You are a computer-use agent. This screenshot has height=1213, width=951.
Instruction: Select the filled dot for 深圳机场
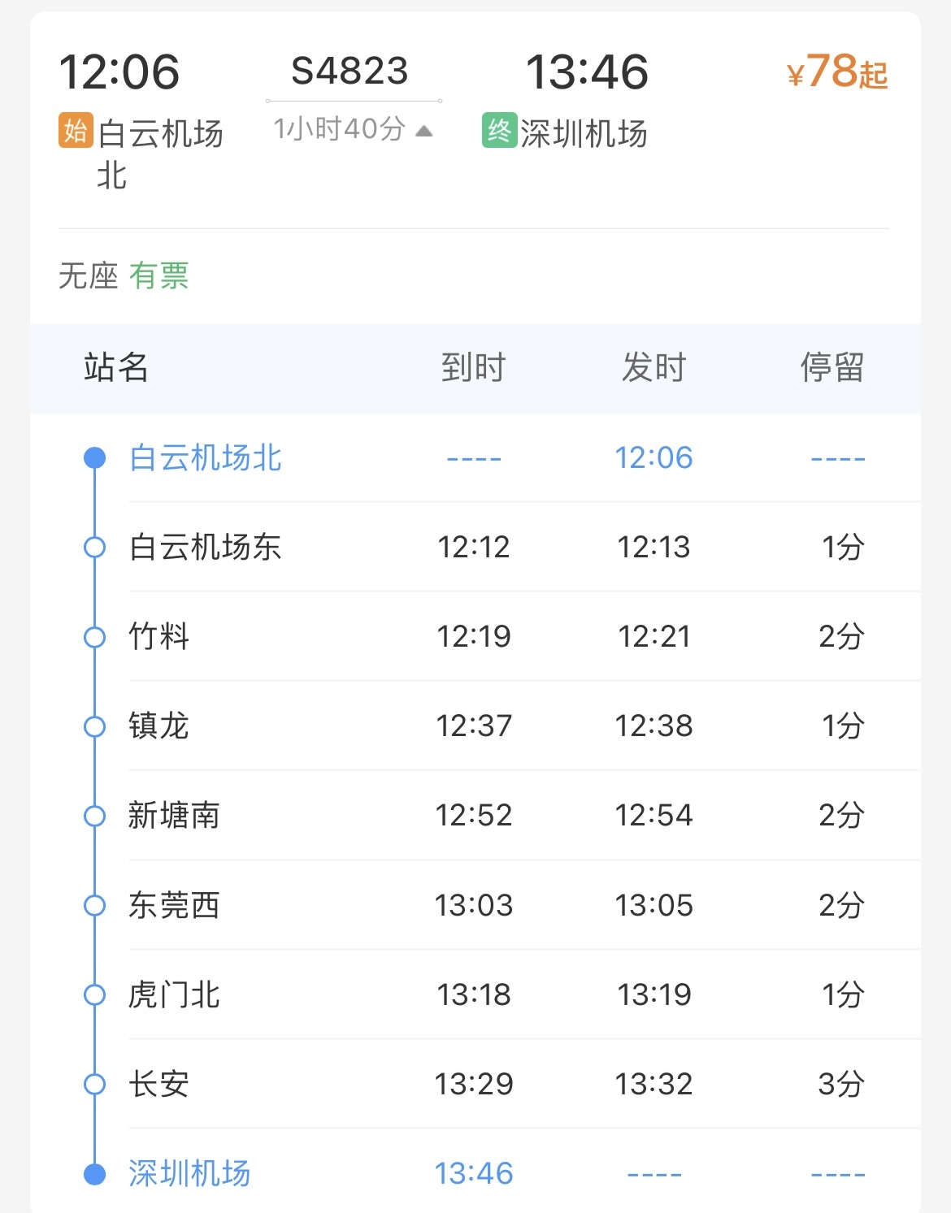click(95, 1174)
